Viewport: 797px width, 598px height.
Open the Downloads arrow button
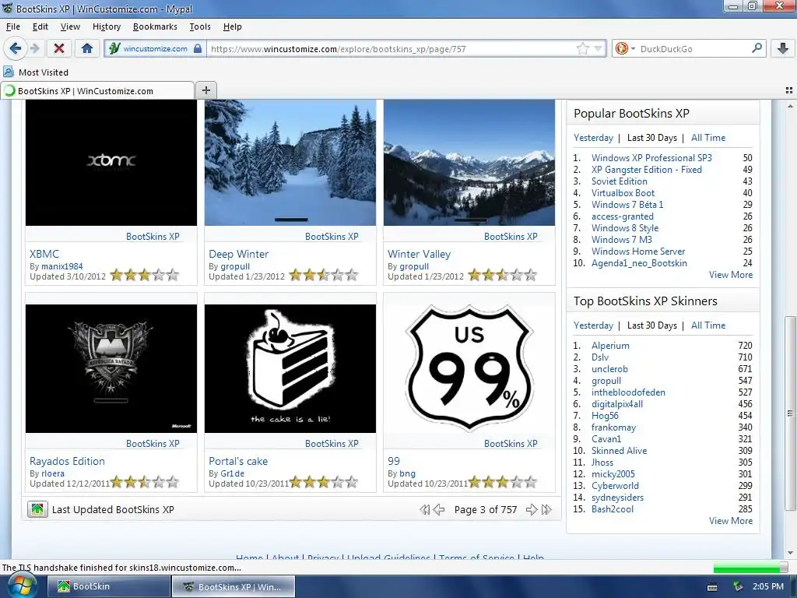coord(783,49)
